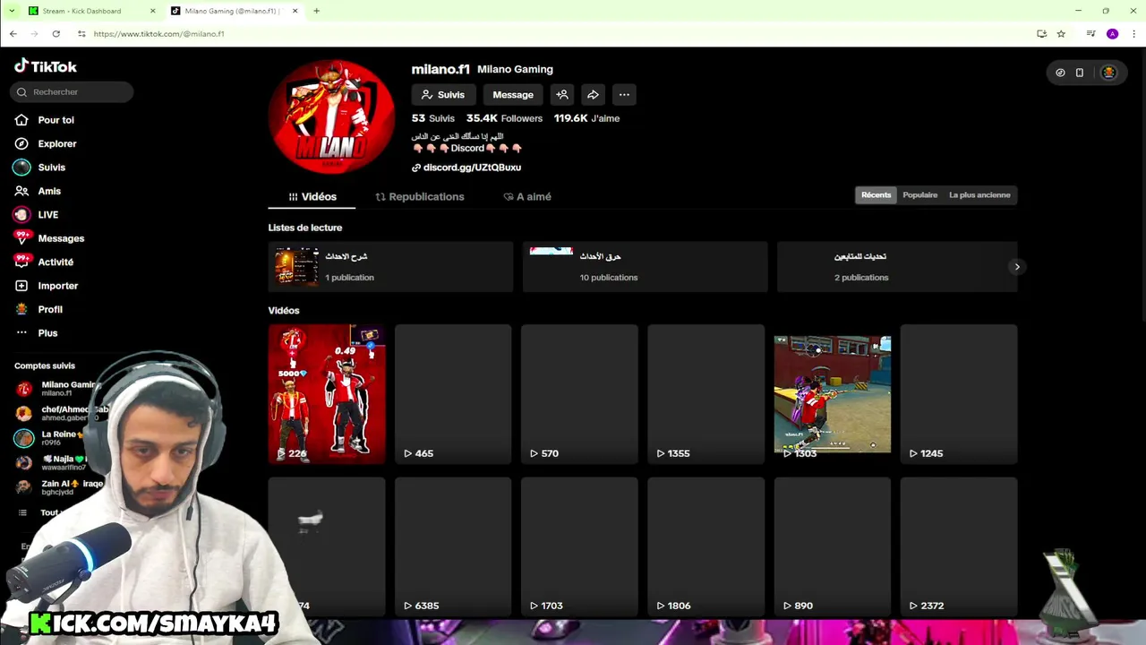Open the Suivis sidebar item

click(x=40, y=168)
